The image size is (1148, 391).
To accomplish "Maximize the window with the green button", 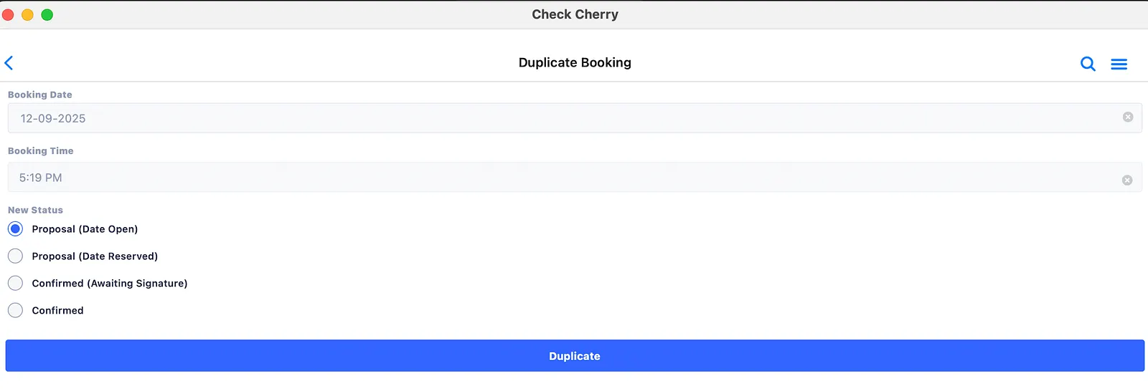I will coord(47,14).
